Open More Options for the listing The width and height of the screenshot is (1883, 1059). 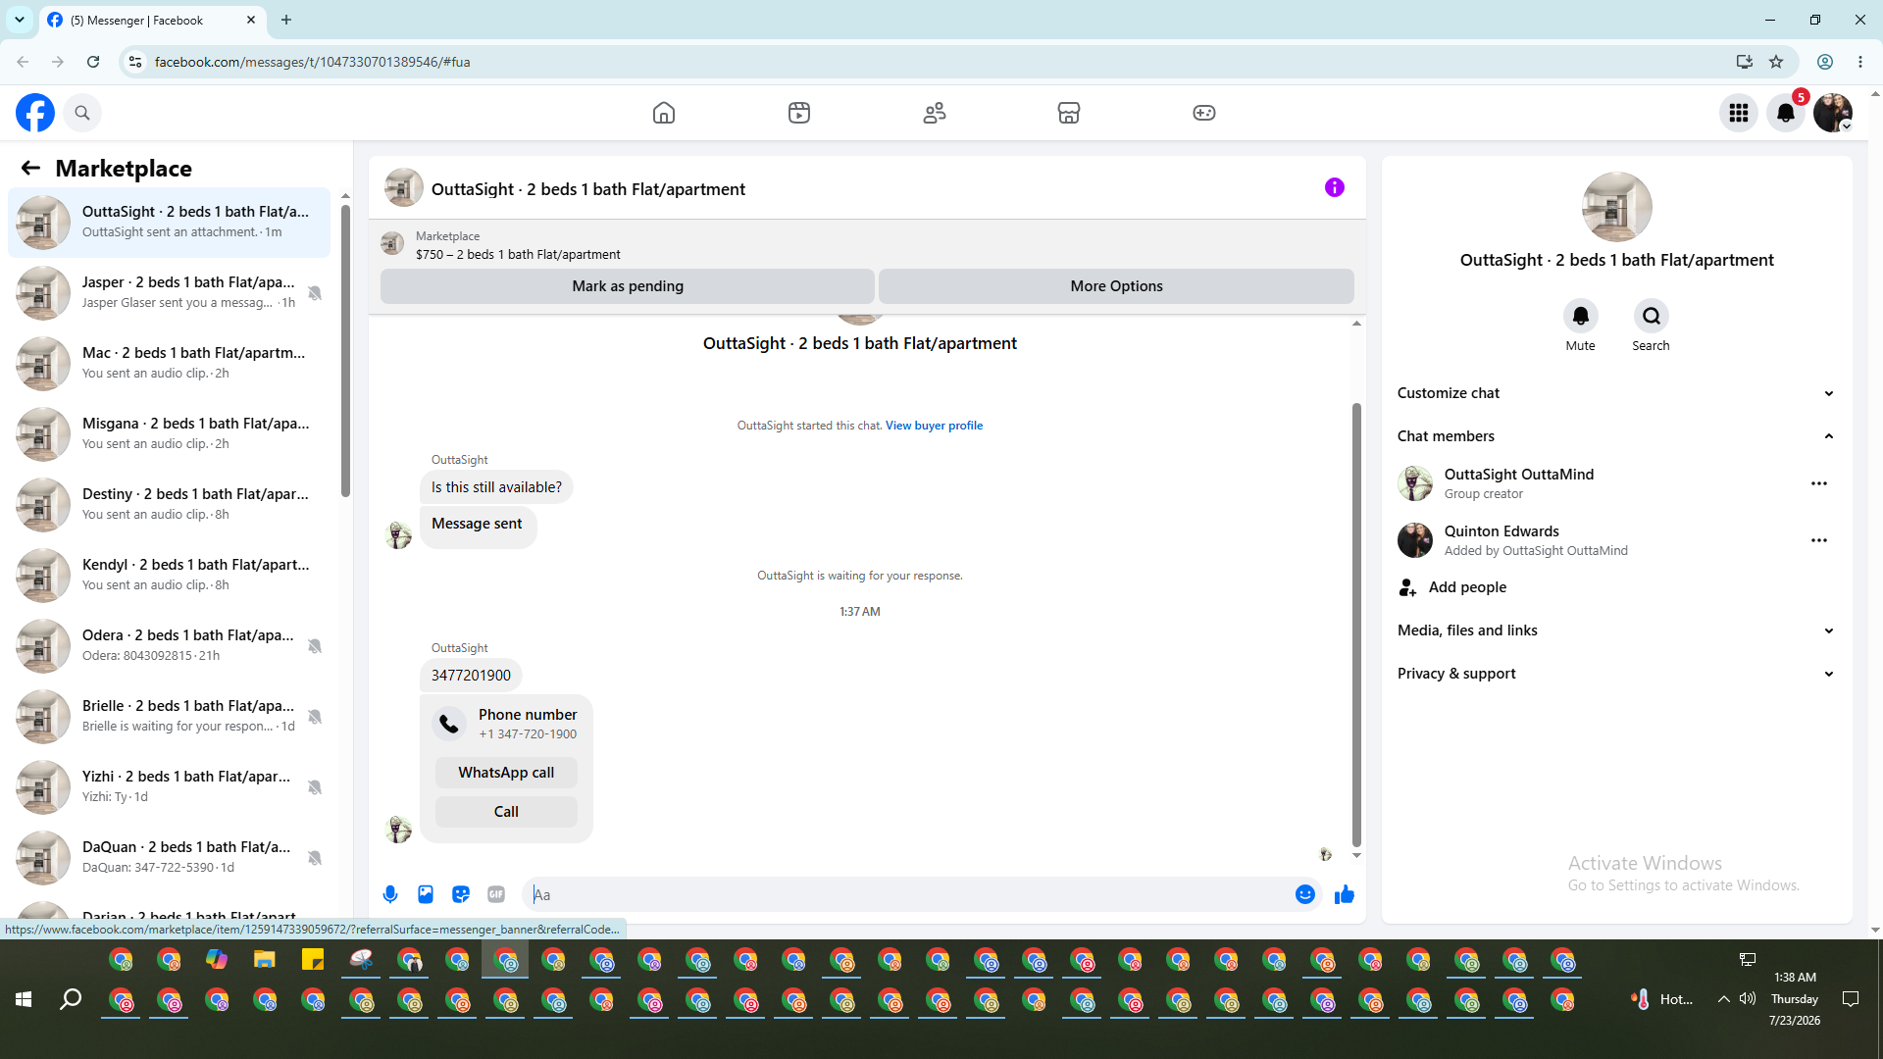tap(1116, 286)
